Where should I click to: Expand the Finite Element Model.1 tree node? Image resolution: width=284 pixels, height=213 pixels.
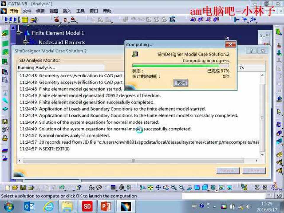pos(19,32)
